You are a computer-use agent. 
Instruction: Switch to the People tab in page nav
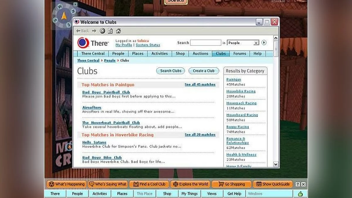point(118,54)
